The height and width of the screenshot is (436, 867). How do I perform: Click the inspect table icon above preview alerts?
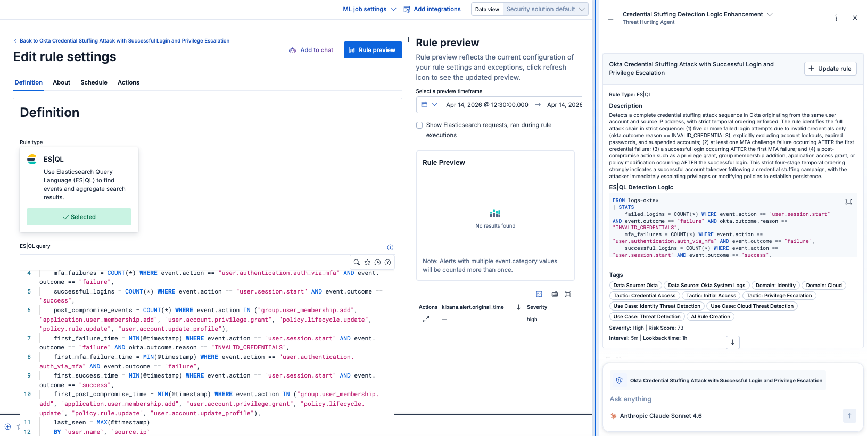(x=539, y=294)
